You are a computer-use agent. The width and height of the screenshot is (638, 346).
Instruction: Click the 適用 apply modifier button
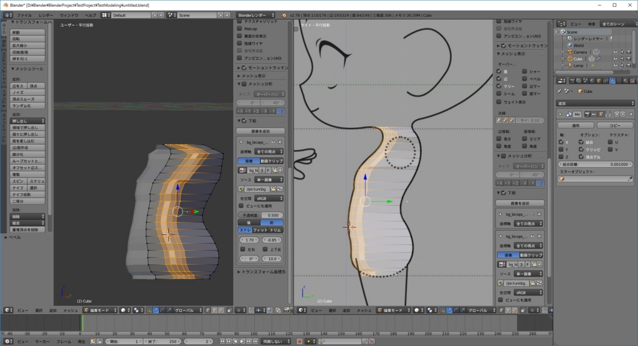click(x=576, y=125)
